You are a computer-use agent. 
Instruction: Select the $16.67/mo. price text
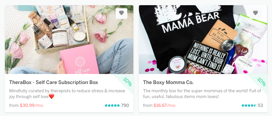(165, 105)
